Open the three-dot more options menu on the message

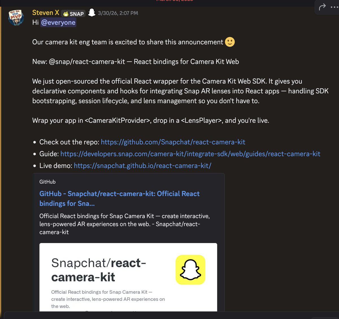coord(334,7)
